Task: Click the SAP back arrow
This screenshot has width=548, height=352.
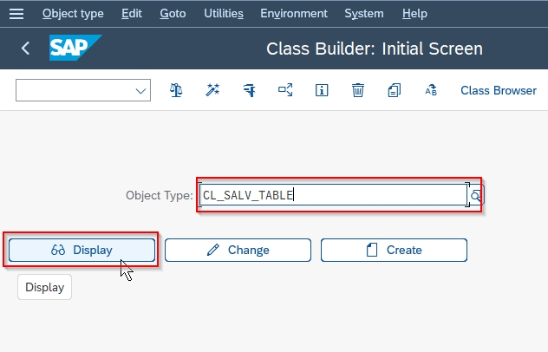Action: (x=25, y=49)
